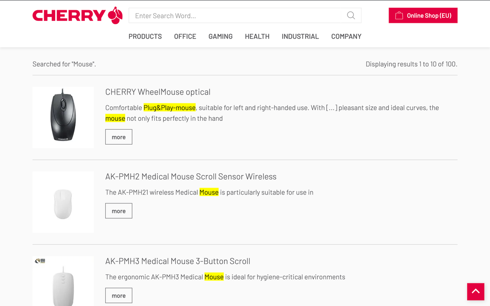
Task: Open the CHERRY WheelMouse optical title link
Action: (158, 92)
